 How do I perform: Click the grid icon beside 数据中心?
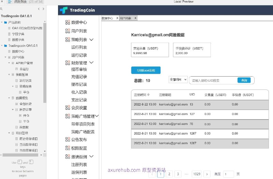68,22
